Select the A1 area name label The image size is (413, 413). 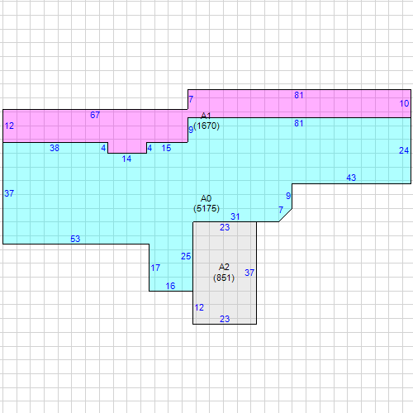pyautogui.click(x=206, y=116)
